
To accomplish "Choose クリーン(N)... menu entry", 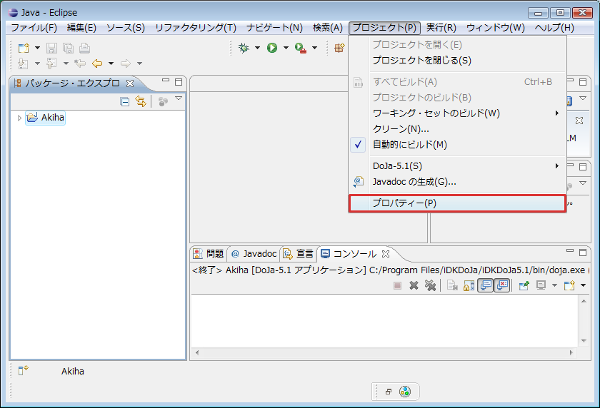I will pos(401,129).
